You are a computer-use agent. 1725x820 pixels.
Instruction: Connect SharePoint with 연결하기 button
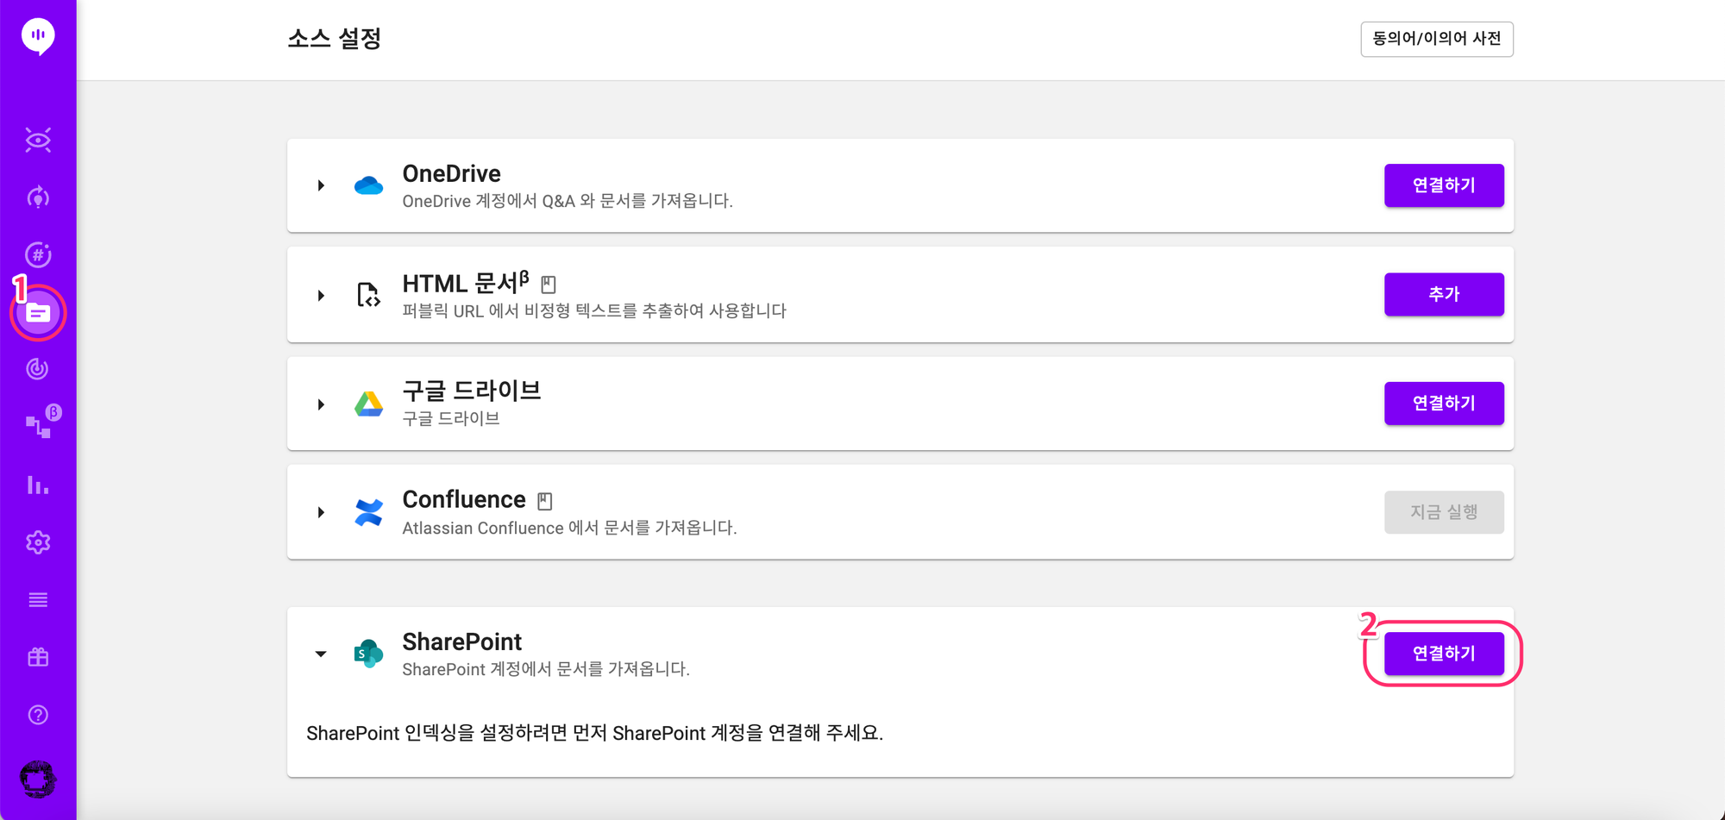pos(1444,654)
